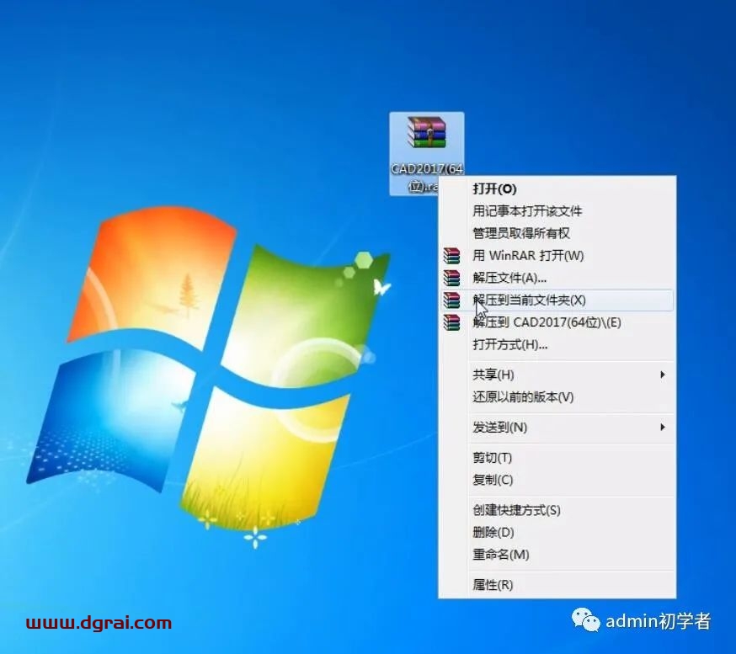Select 创建快捷方式(S)

tap(557, 510)
